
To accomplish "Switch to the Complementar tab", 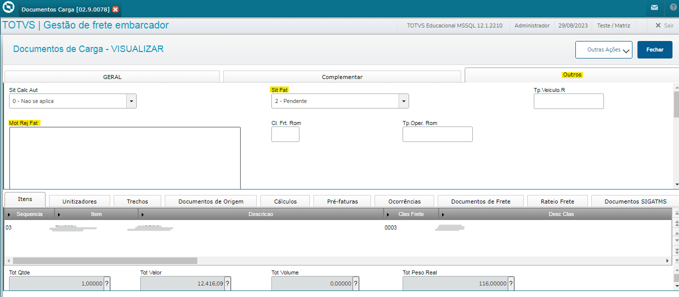I will pyautogui.click(x=342, y=77).
